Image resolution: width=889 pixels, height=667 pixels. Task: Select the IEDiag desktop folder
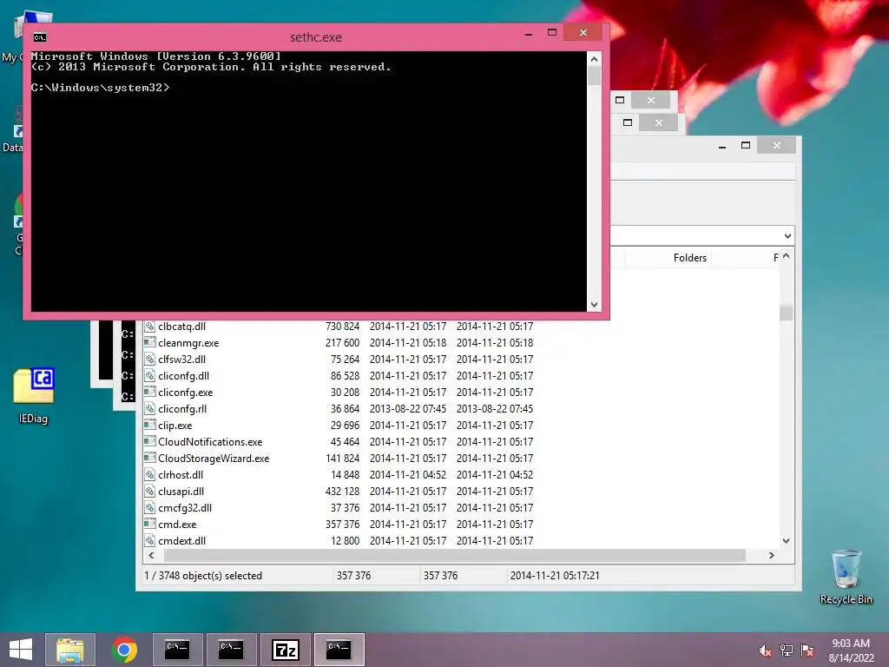click(x=34, y=396)
